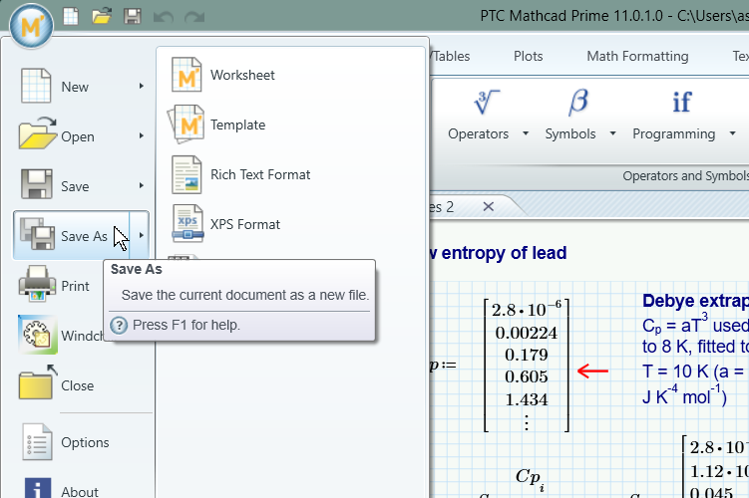Save document as Rich Text Format
Viewport: 749px width, 498px height.
pyautogui.click(x=259, y=174)
